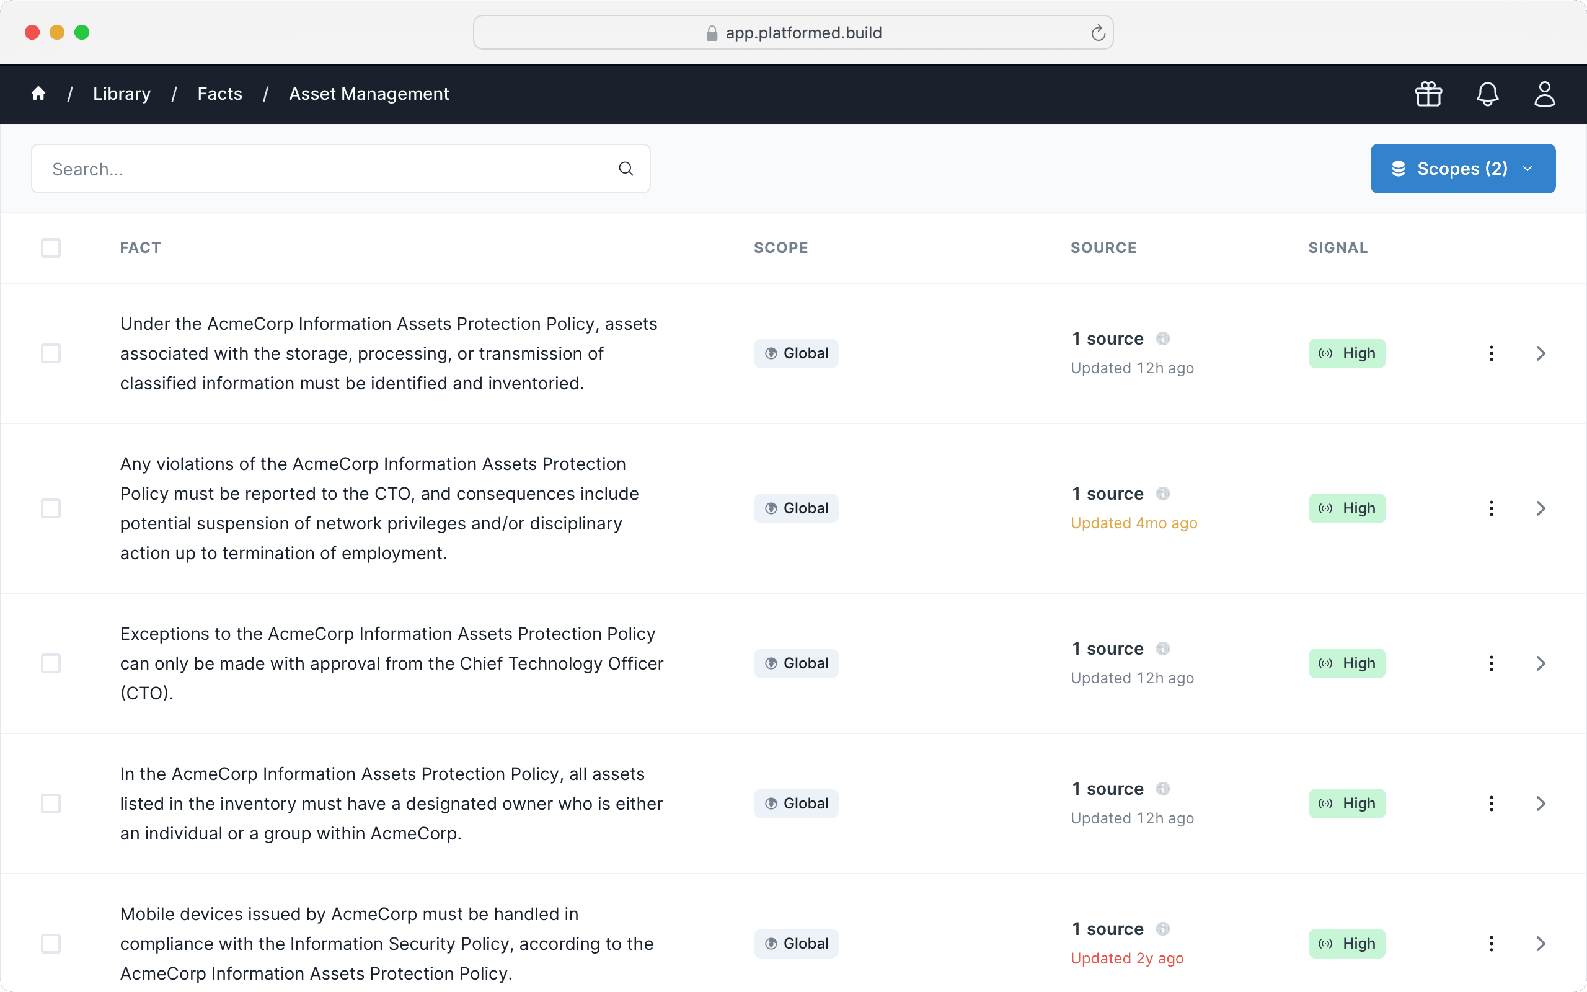Click the search magnifier icon
The image size is (1587, 992).
point(626,169)
